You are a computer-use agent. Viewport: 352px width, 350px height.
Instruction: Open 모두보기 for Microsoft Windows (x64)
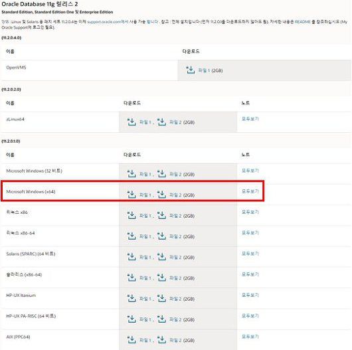(250, 191)
